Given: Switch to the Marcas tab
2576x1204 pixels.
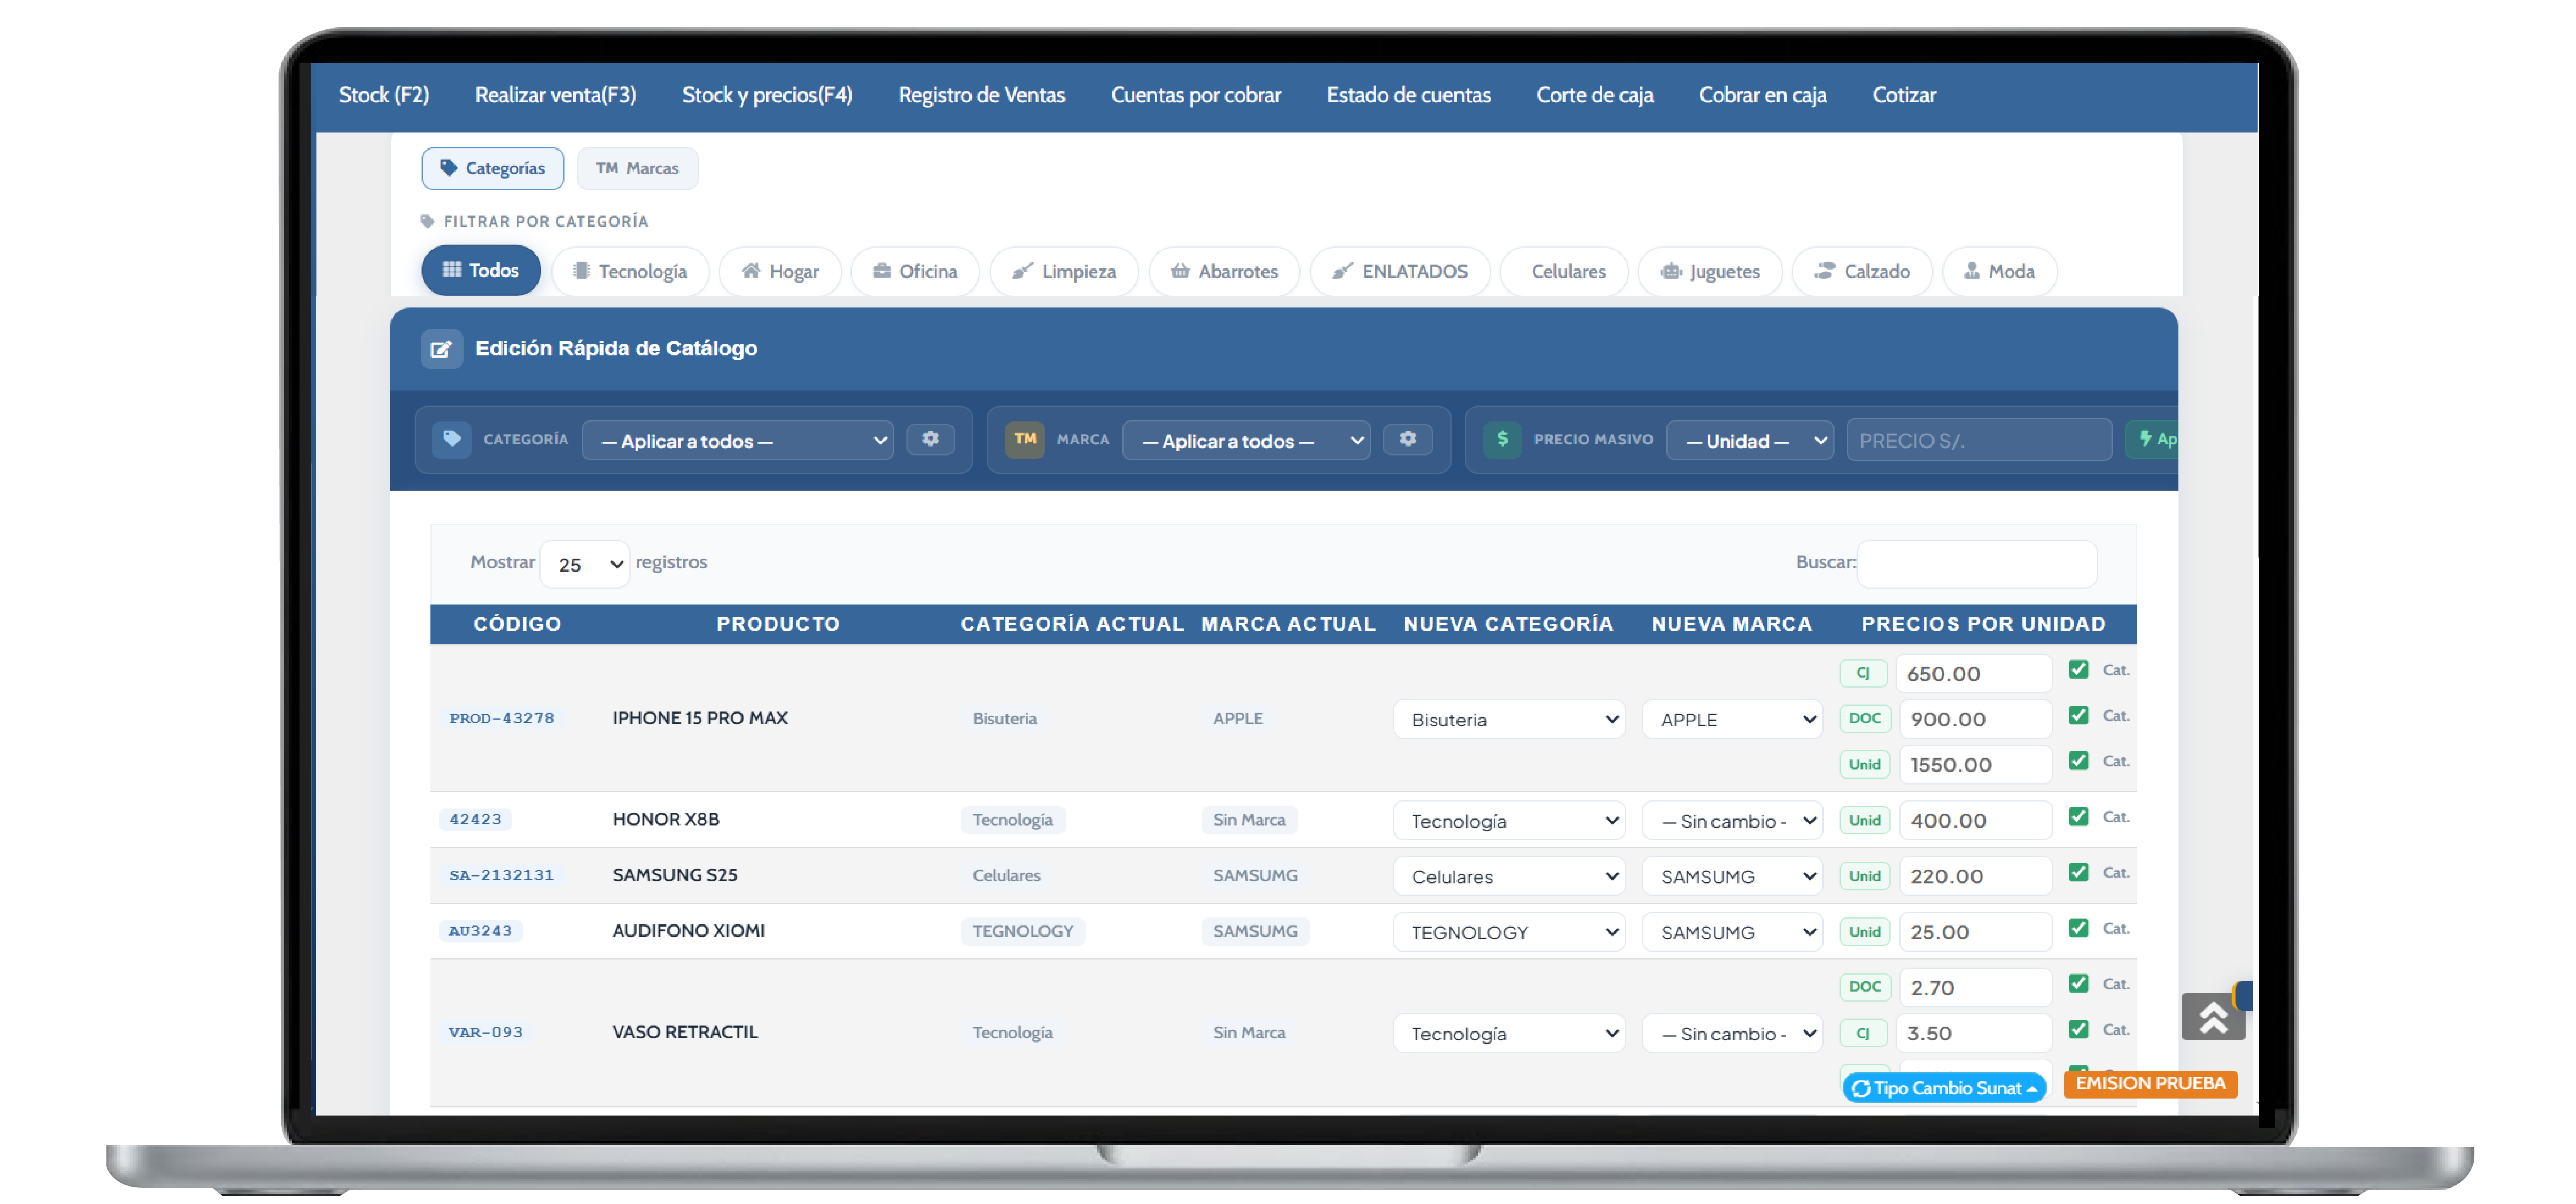Looking at the screenshot, I should [x=637, y=169].
